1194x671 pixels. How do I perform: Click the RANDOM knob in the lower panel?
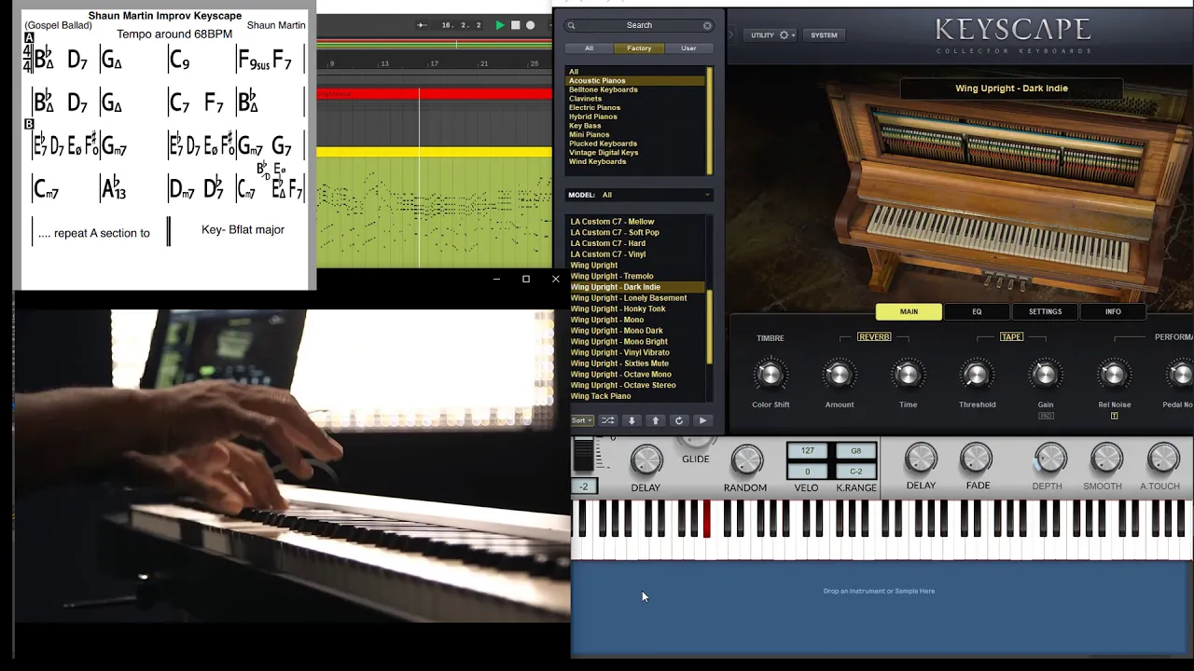pyautogui.click(x=746, y=459)
